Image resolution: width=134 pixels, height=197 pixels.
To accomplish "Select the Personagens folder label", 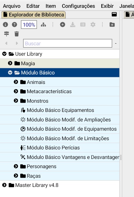I will 42,166.
